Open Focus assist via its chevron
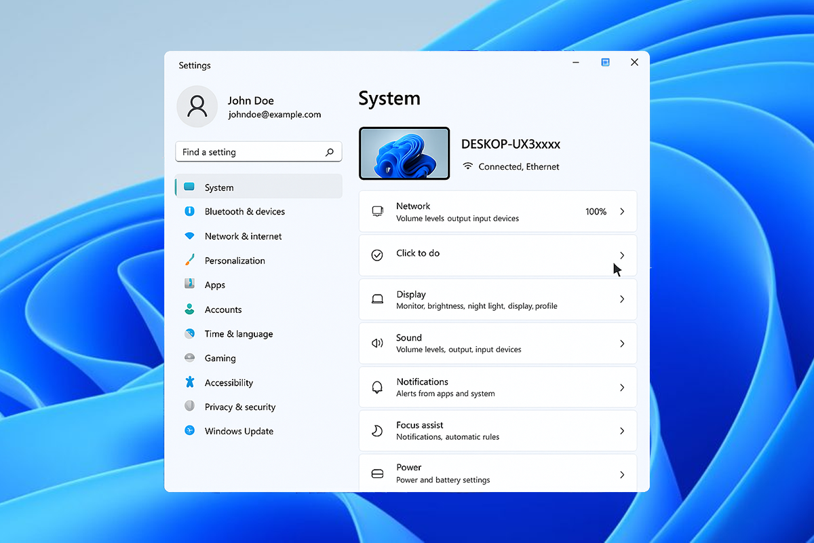 click(x=622, y=431)
